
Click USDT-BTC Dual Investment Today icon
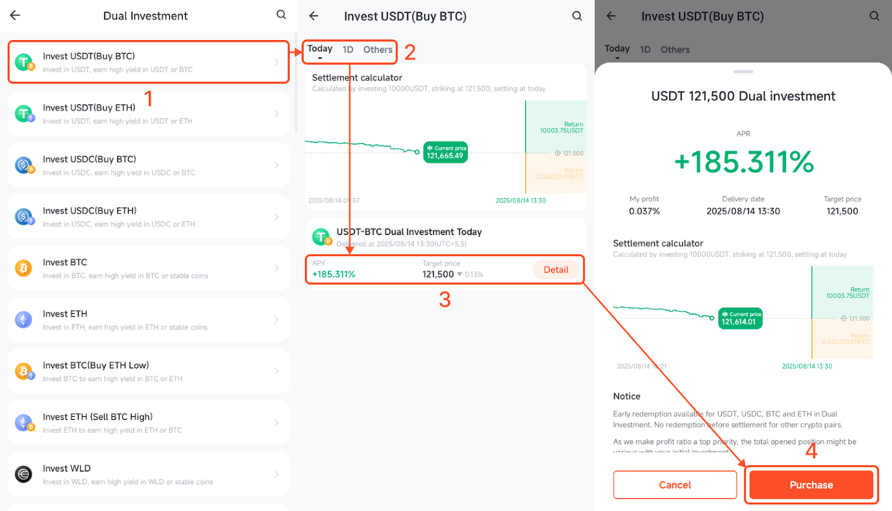(322, 237)
